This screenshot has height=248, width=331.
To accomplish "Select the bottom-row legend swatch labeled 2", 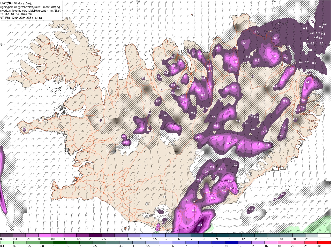I will (86, 243).
